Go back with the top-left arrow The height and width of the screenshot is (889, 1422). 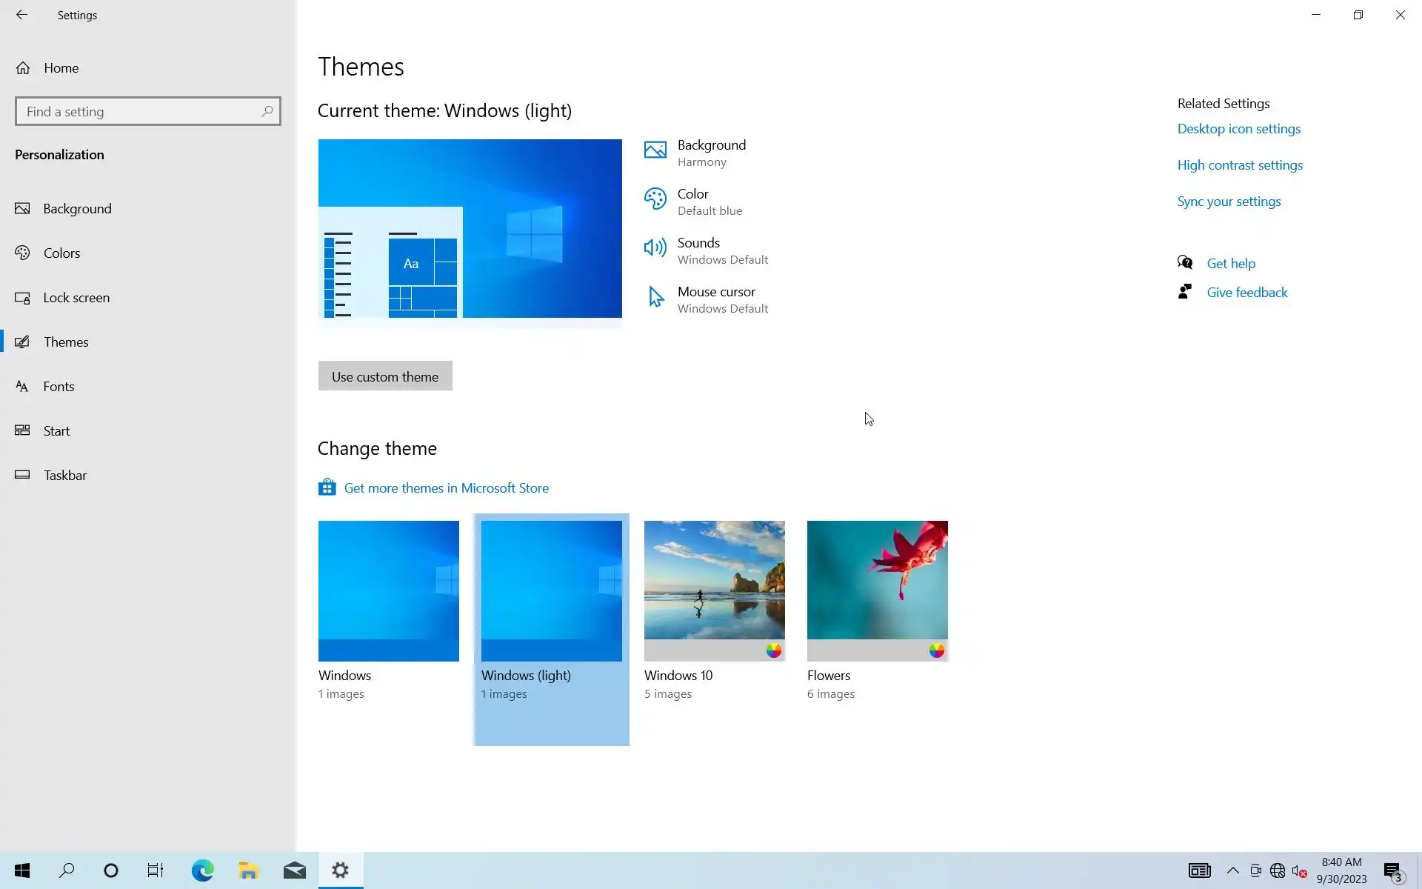21,15
